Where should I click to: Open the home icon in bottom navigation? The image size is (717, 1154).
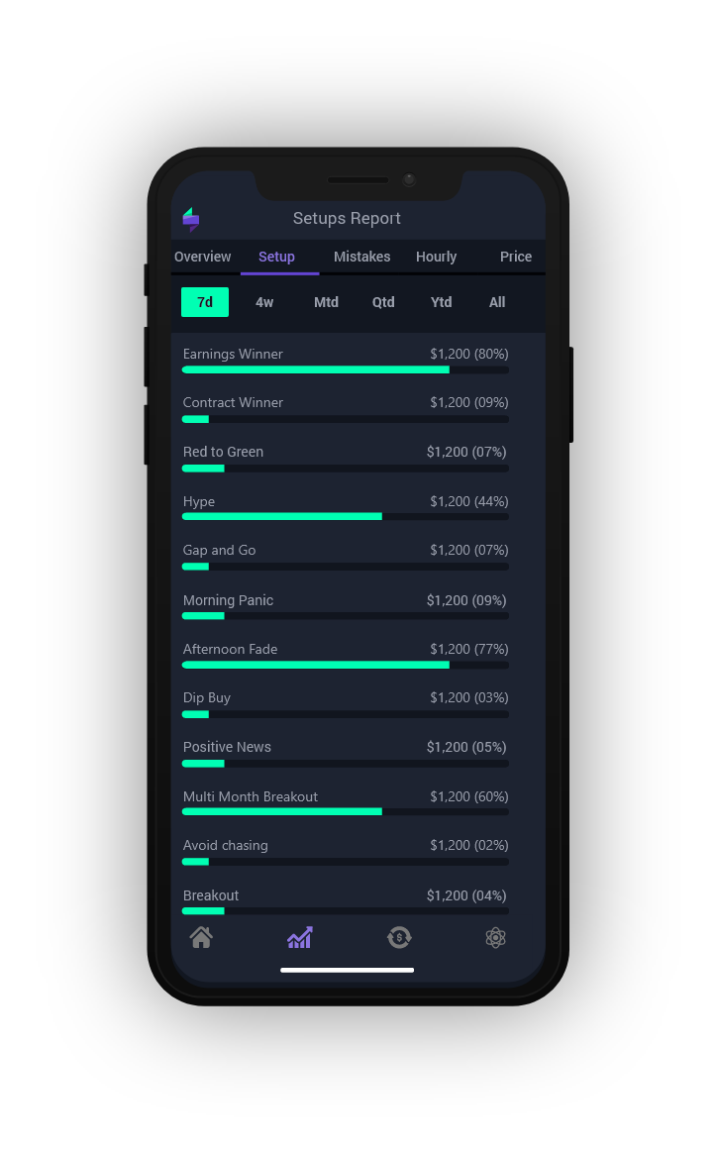pyautogui.click(x=201, y=938)
